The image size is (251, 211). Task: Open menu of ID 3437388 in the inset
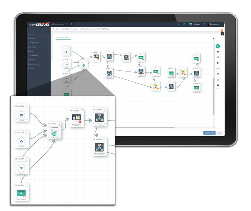click(59, 124)
